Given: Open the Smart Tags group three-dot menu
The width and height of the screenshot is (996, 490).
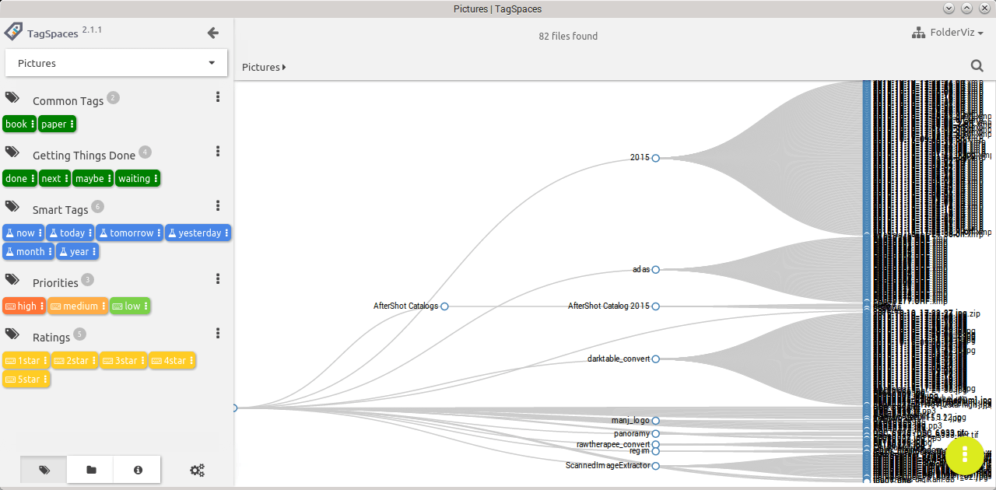Looking at the screenshot, I should pos(218,206).
